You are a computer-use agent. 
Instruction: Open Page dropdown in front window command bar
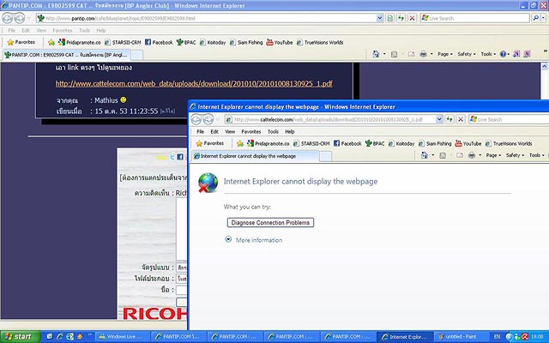[x=494, y=155]
